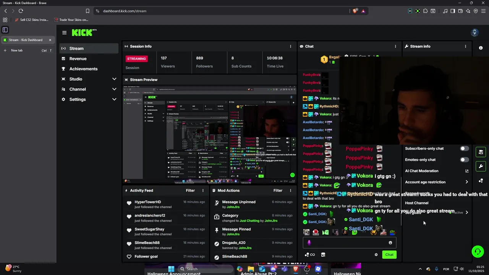Click the purple microphone icon in chat box

(309, 243)
